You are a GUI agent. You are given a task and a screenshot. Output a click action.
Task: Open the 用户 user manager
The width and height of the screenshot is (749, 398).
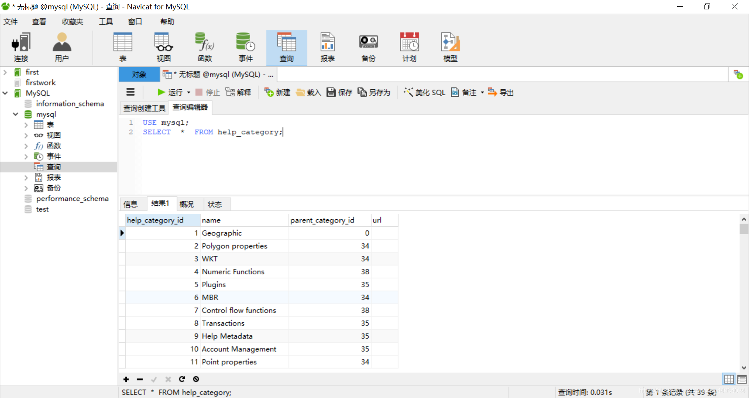[x=62, y=48]
